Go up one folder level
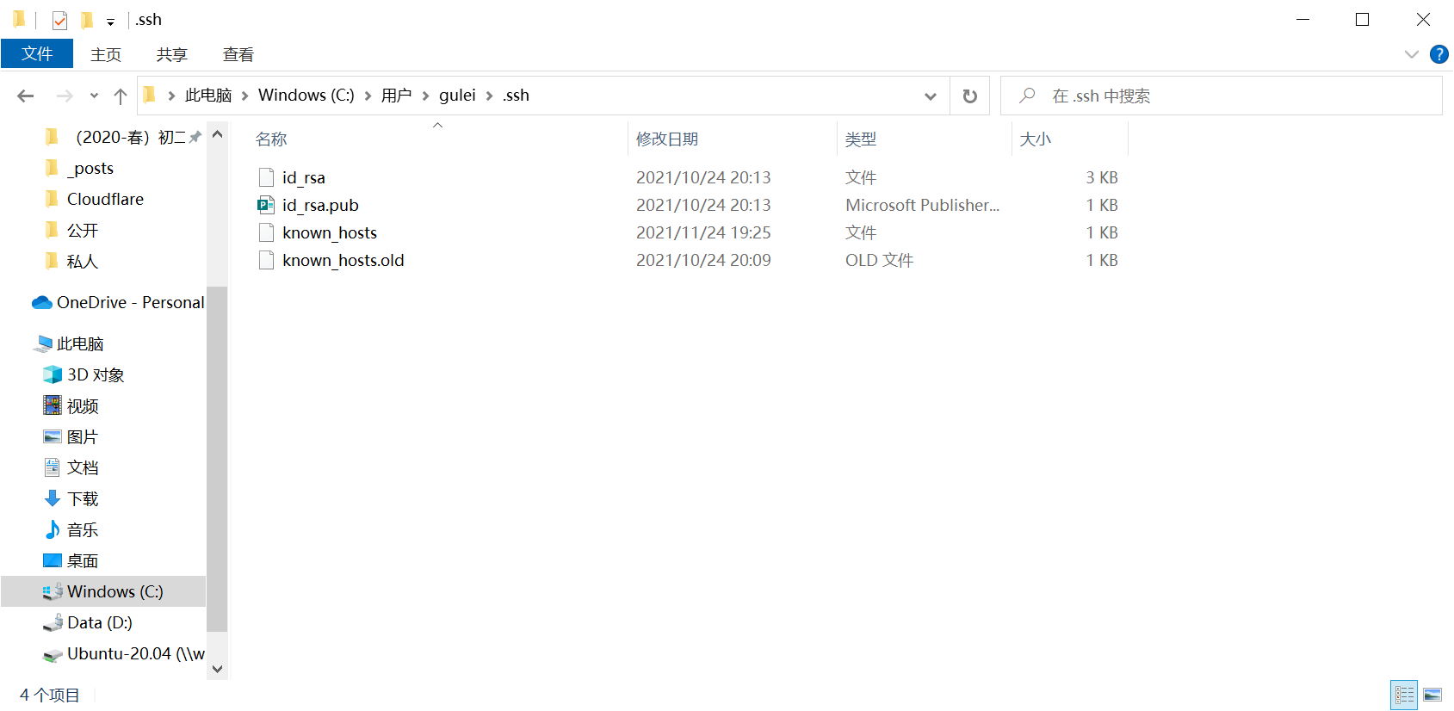The height and width of the screenshot is (711, 1454). 121,96
